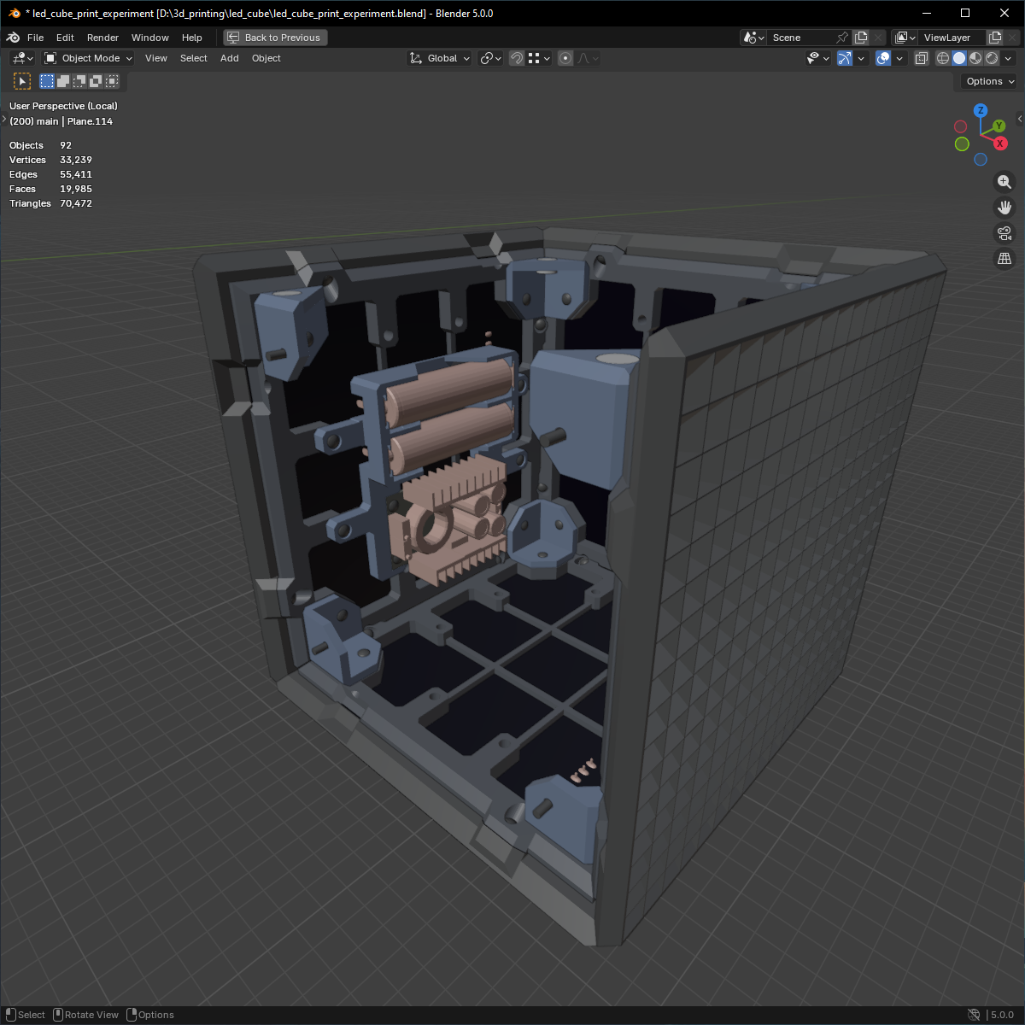Select the Tweak tool in the toolbar
1025x1025 pixels.
pos(21,80)
